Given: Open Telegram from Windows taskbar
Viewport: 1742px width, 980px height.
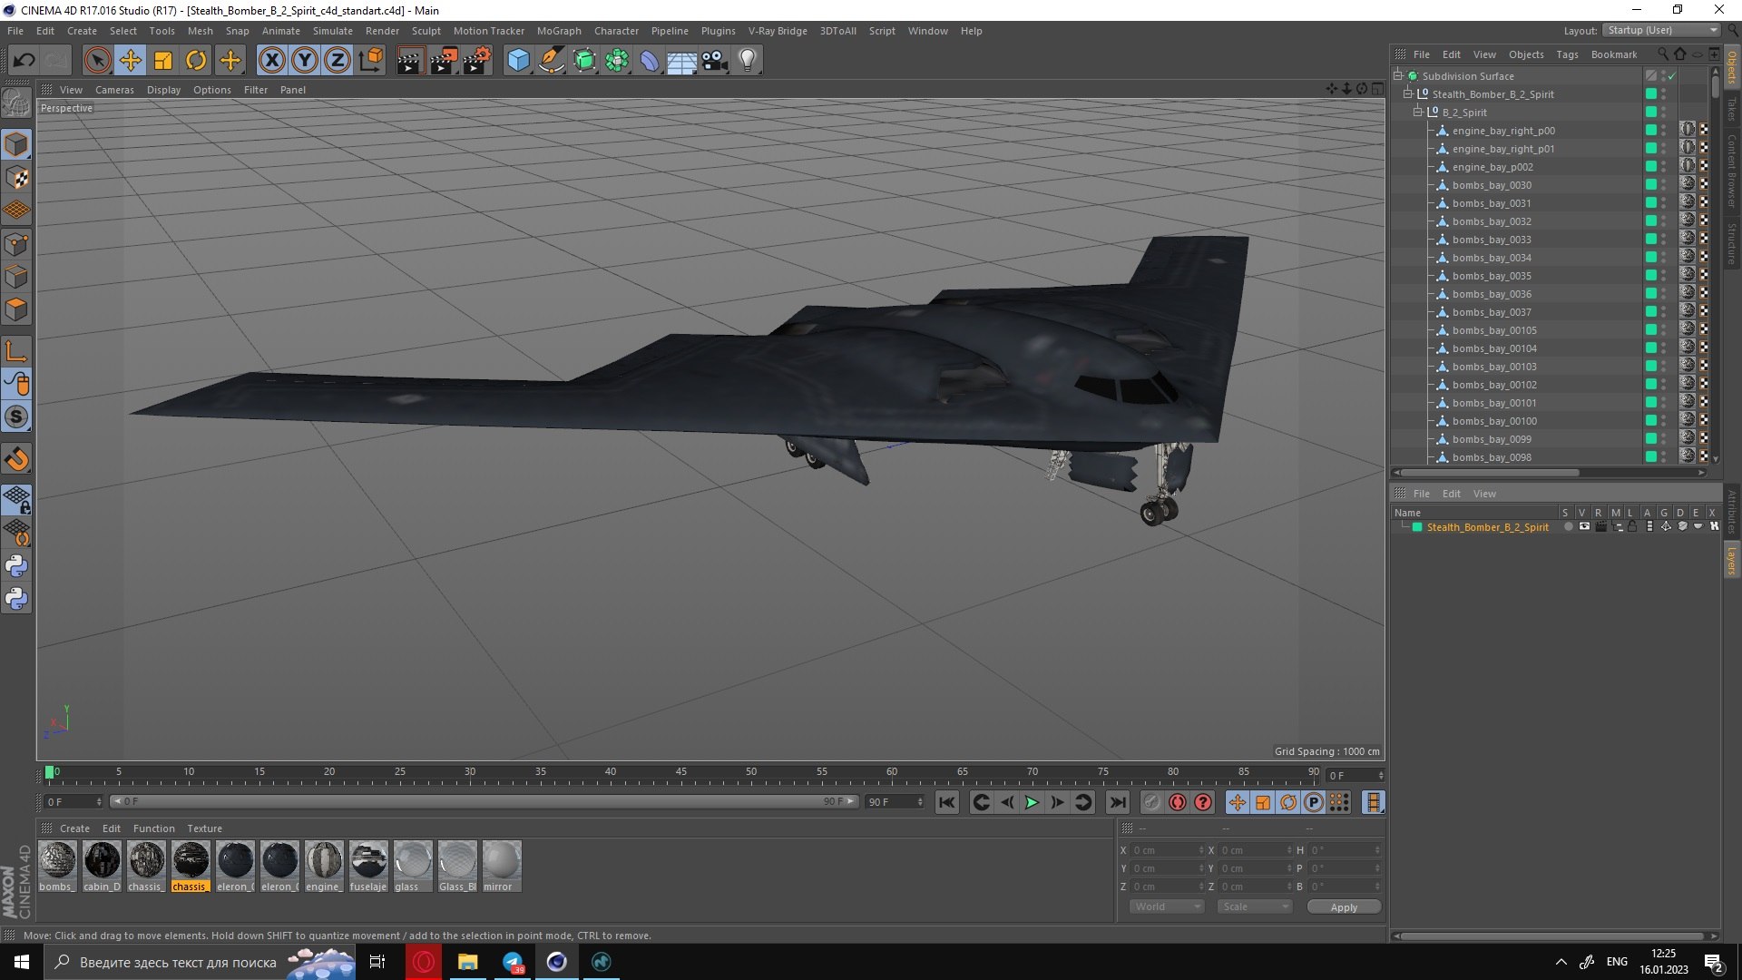Looking at the screenshot, I should (514, 962).
